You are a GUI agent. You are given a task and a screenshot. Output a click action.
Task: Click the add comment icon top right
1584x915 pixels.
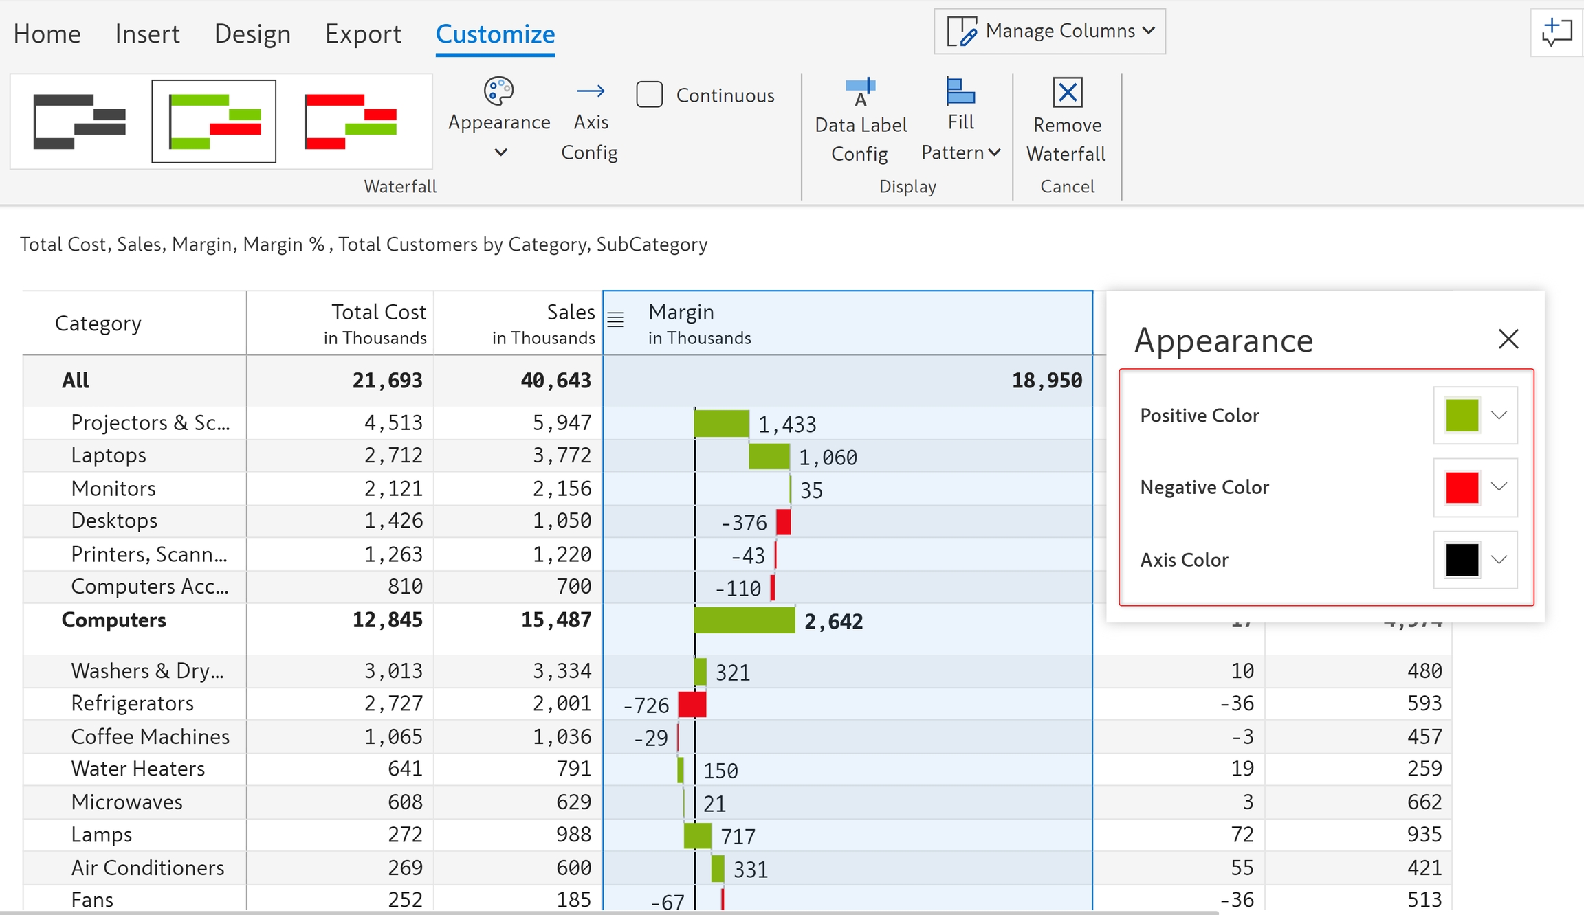pos(1556,32)
